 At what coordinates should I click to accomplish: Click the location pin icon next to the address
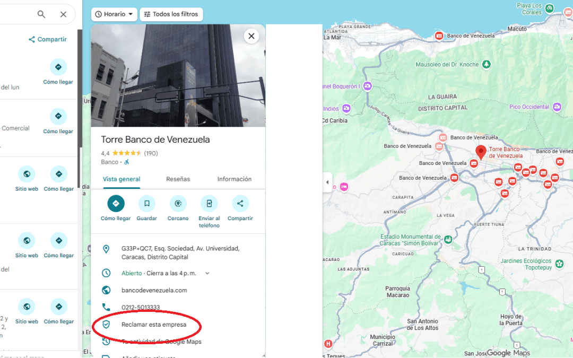coord(106,248)
